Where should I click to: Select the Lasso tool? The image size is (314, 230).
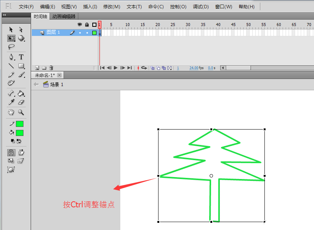pyautogui.click(x=11, y=47)
